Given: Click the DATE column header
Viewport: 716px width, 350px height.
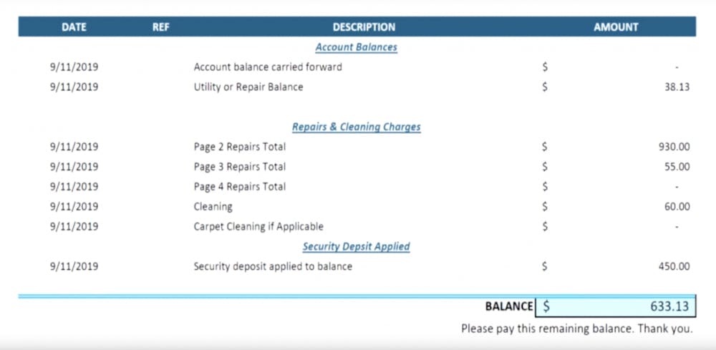Looking at the screenshot, I should pos(74,27).
